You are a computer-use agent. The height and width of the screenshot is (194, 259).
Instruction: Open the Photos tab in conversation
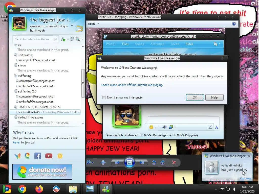pyautogui.click(x=111, y=44)
